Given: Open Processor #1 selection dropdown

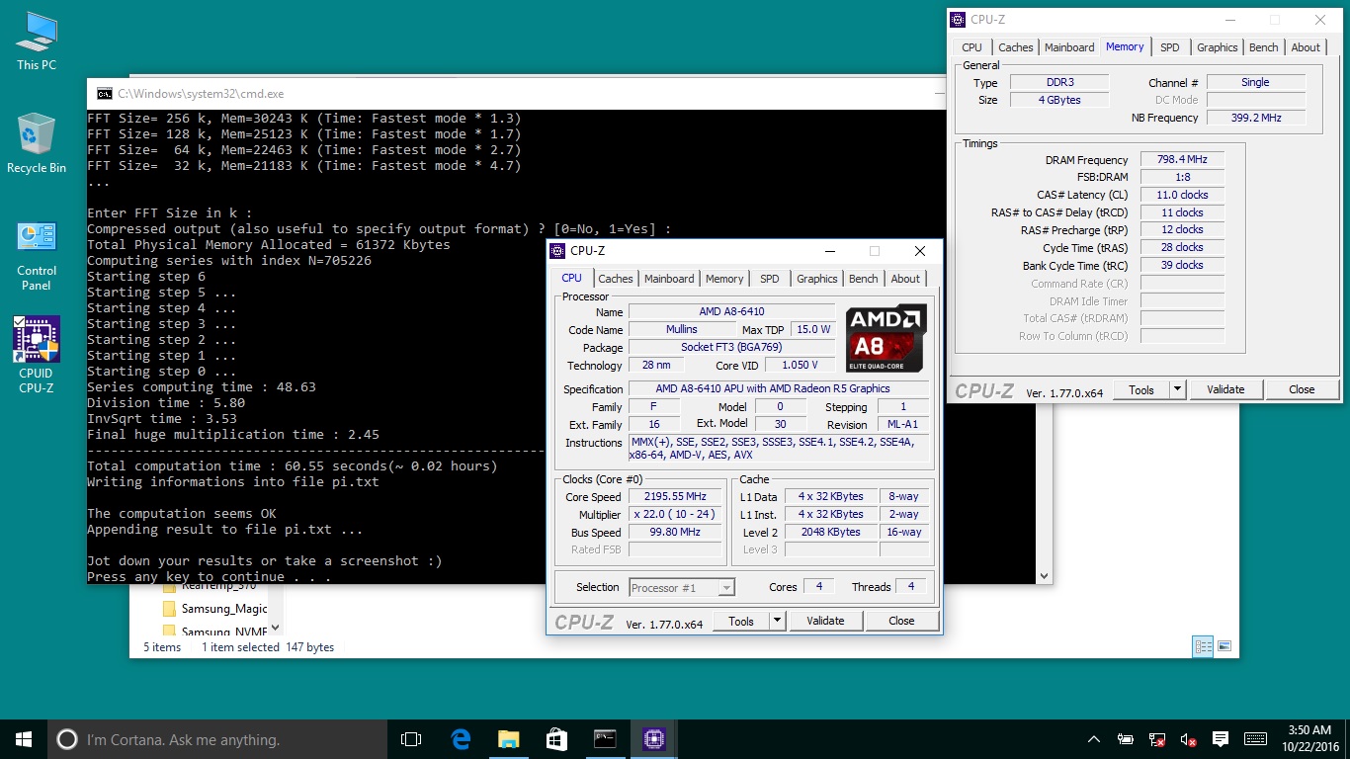Looking at the screenshot, I should coord(682,587).
